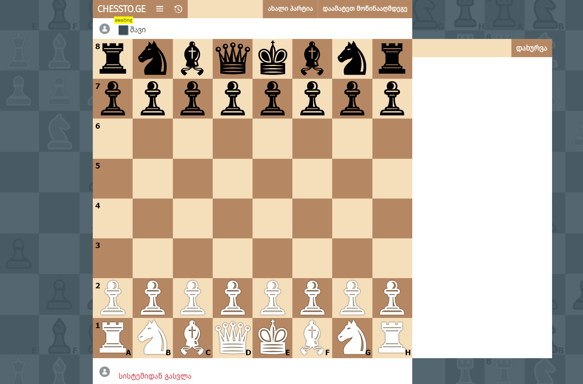Click დაამატეთ მოწინააღმდეგე menu item
This screenshot has width=583, height=384.
point(365,9)
